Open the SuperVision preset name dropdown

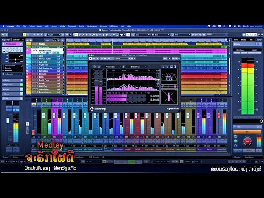click(122, 59)
